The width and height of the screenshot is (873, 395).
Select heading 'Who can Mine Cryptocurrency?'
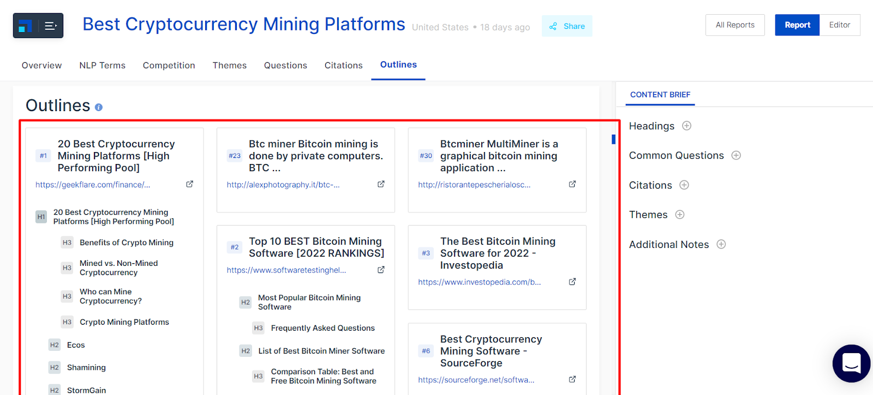pyautogui.click(x=111, y=296)
